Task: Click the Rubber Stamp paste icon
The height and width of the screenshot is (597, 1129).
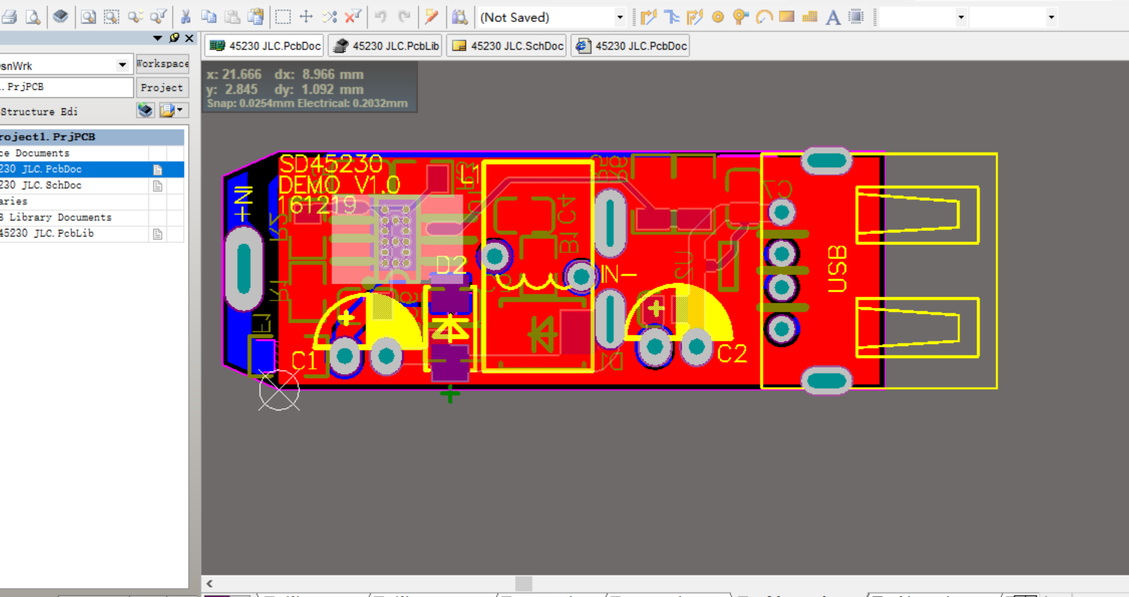Action: coord(255,17)
